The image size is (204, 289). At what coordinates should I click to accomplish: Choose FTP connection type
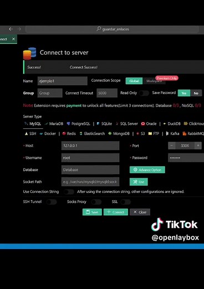154,133
